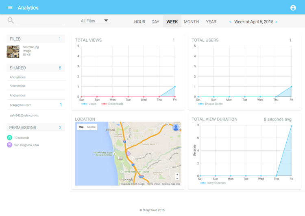Click the Friday data point in Total Users
The width and height of the screenshot is (305, 216).
pos(291,87)
